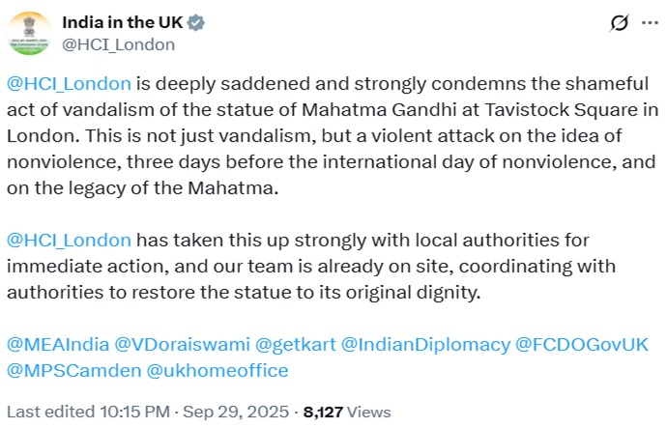Go to the @FCDOGovUK mention
Viewport: 667px width, 428px height.
(x=582, y=344)
